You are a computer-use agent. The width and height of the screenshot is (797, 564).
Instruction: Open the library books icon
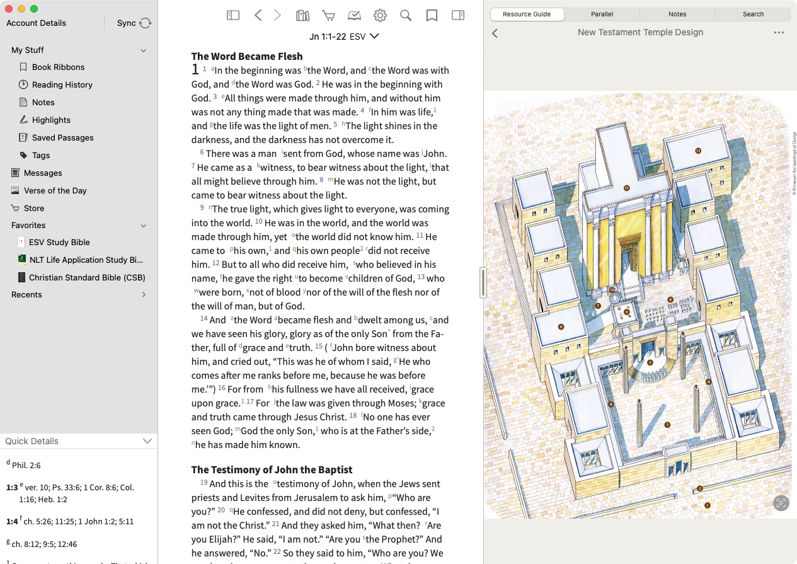point(303,15)
